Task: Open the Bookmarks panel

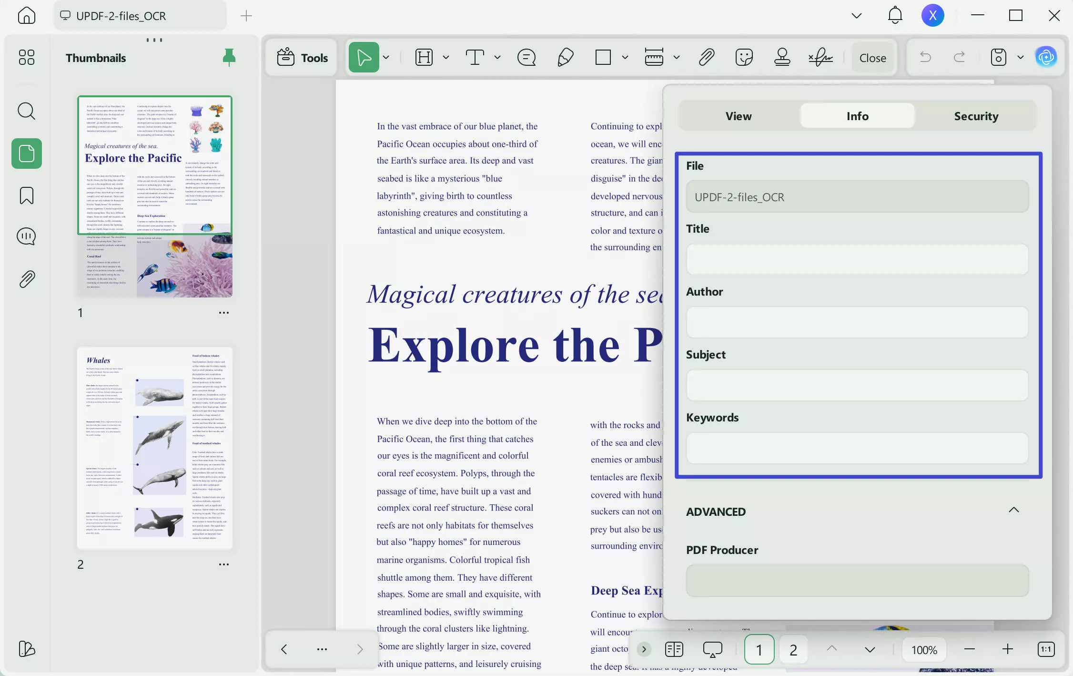Action: click(26, 195)
